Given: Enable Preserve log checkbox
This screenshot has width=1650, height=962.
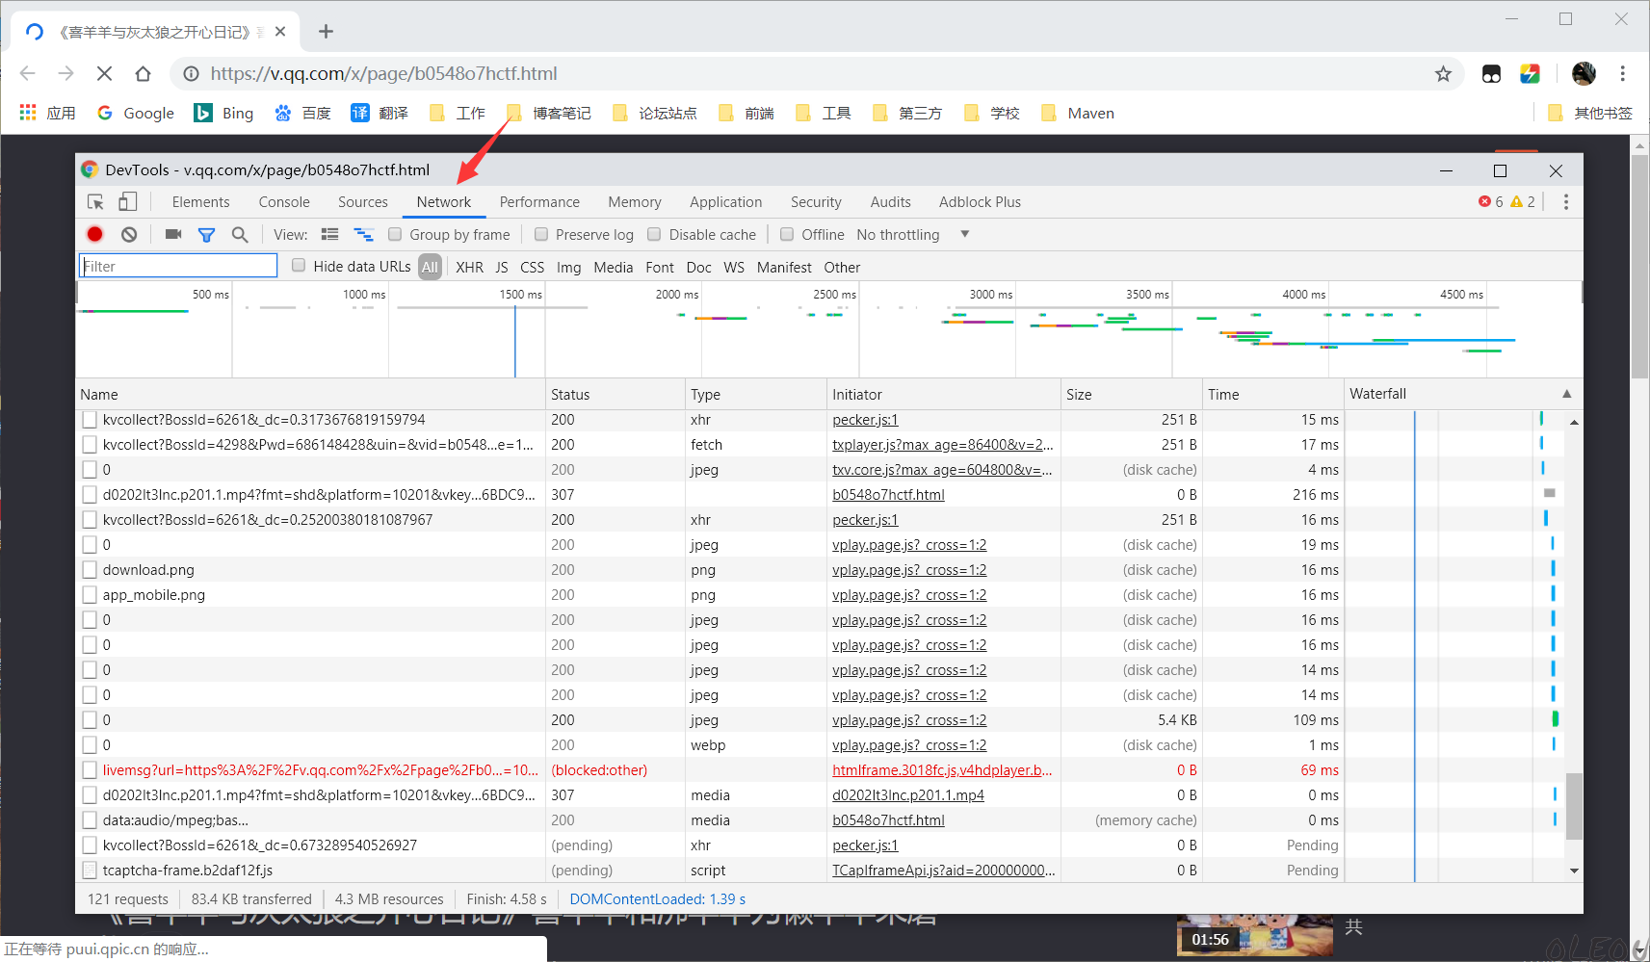Looking at the screenshot, I should pyautogui.click(x=541, y=234).
